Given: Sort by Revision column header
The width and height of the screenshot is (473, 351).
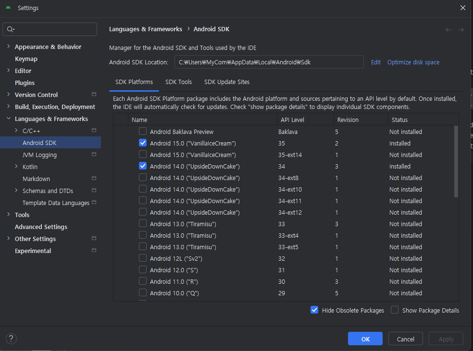Looking at the screenshot, I should (361, 120).
